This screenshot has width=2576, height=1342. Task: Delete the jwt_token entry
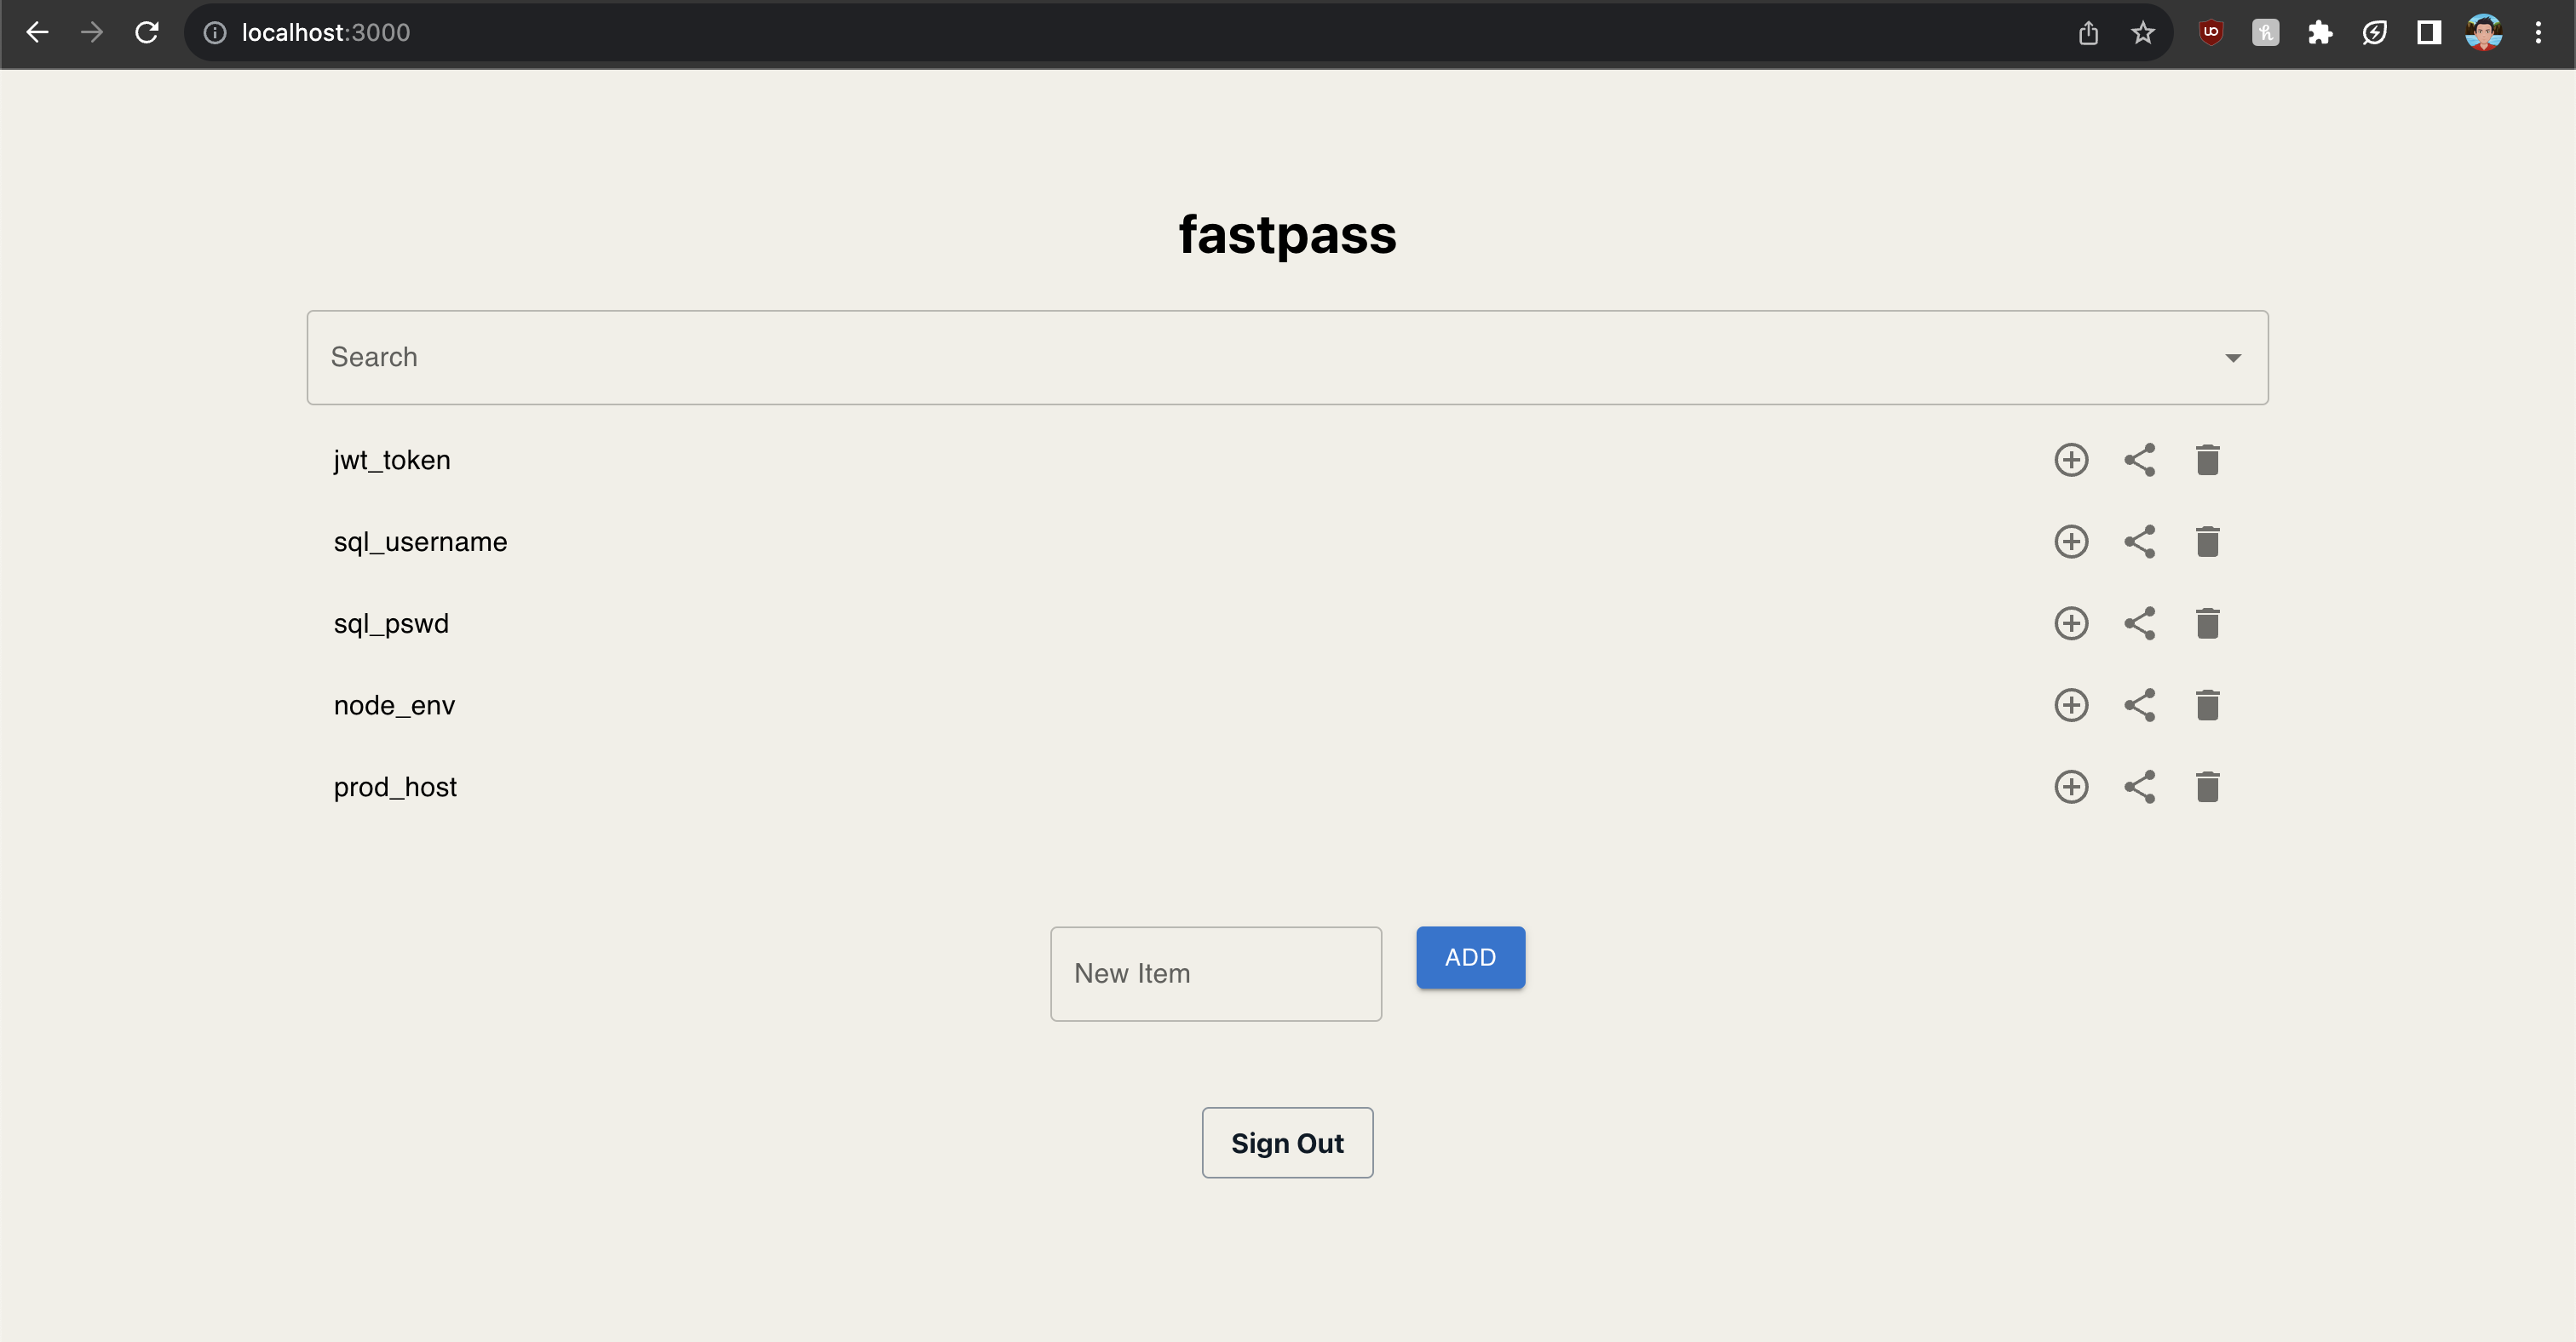click(x=2207, y=460)
